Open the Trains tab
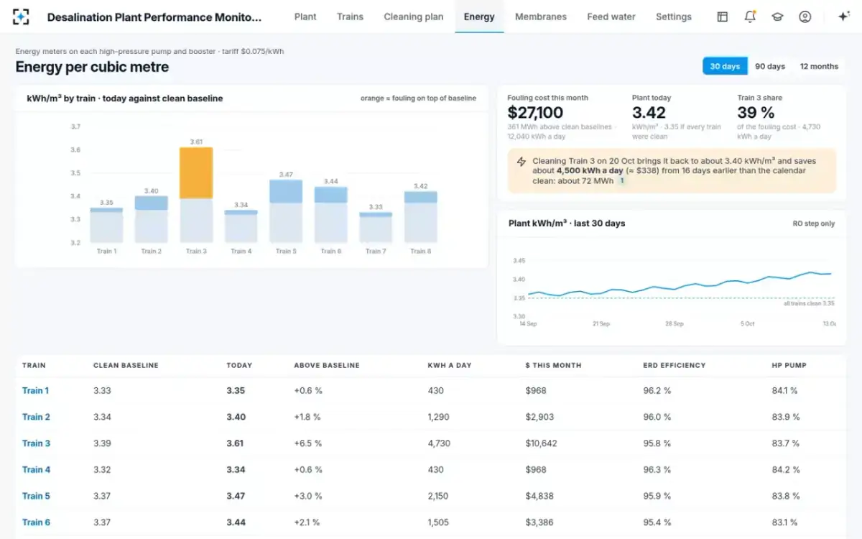The image size is (862, 539). (x=350, y=17)
